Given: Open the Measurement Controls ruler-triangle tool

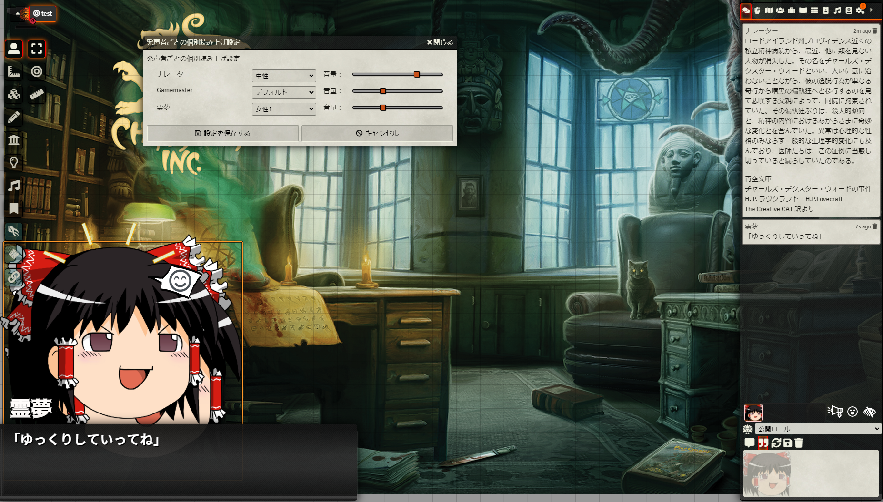Looking at the screenshot, I should coord(14,71).
